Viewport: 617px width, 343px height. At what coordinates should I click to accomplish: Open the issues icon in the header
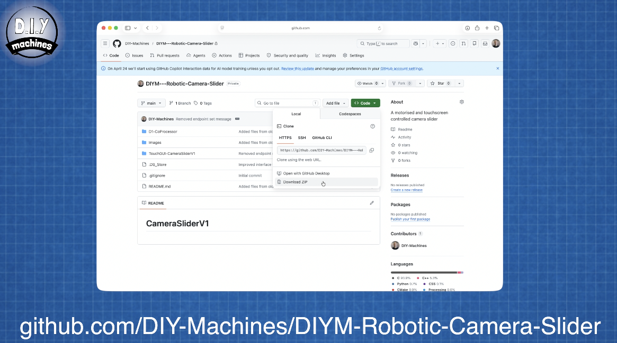point(453,43)
